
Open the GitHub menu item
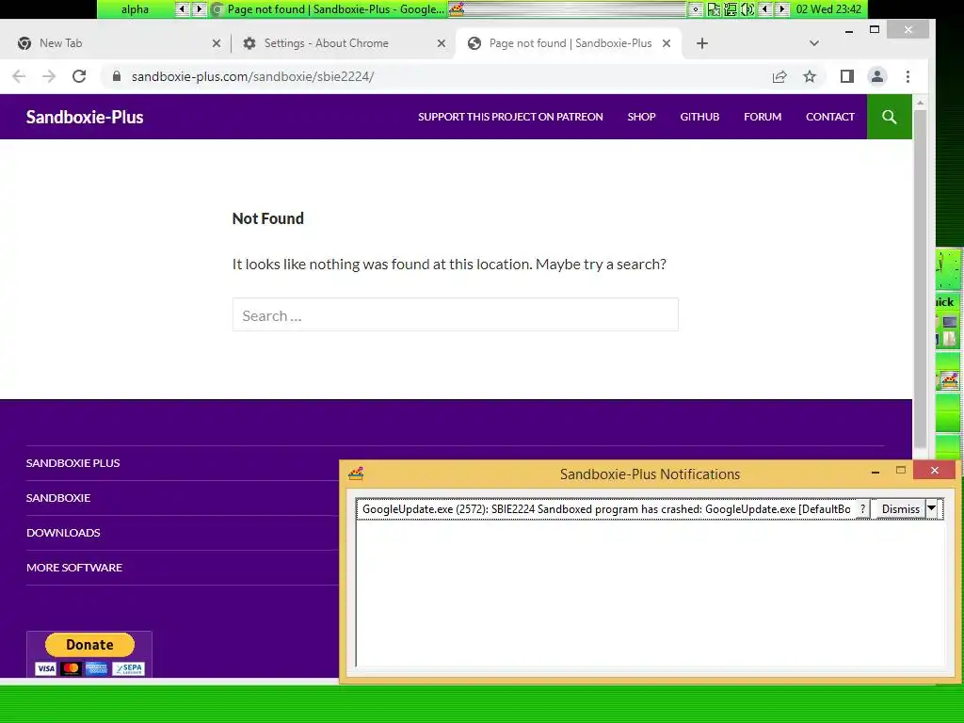[x=699, y=117]
